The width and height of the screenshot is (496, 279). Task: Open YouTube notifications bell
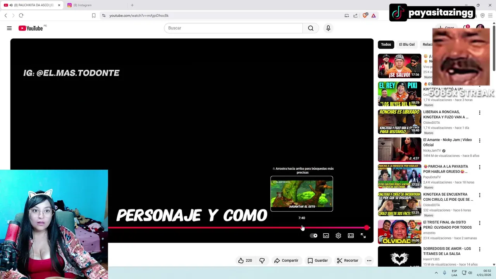[x=467, y=28]
